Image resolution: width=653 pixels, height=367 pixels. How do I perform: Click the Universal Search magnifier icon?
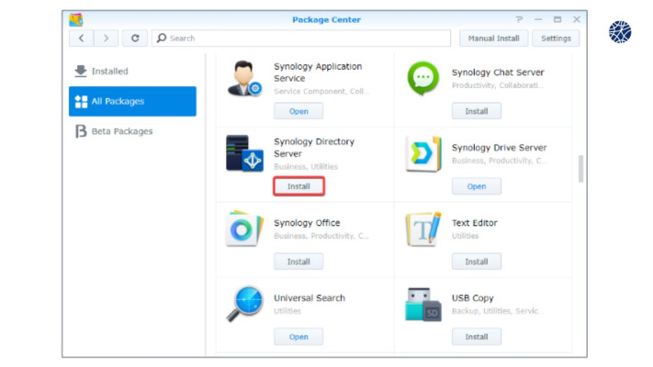[x=245, y=304]
